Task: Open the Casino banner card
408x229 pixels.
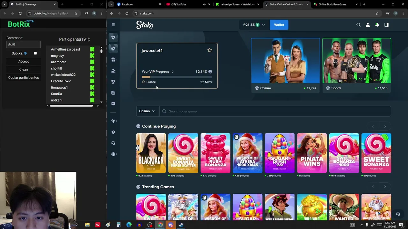Action: coord(285,66)
